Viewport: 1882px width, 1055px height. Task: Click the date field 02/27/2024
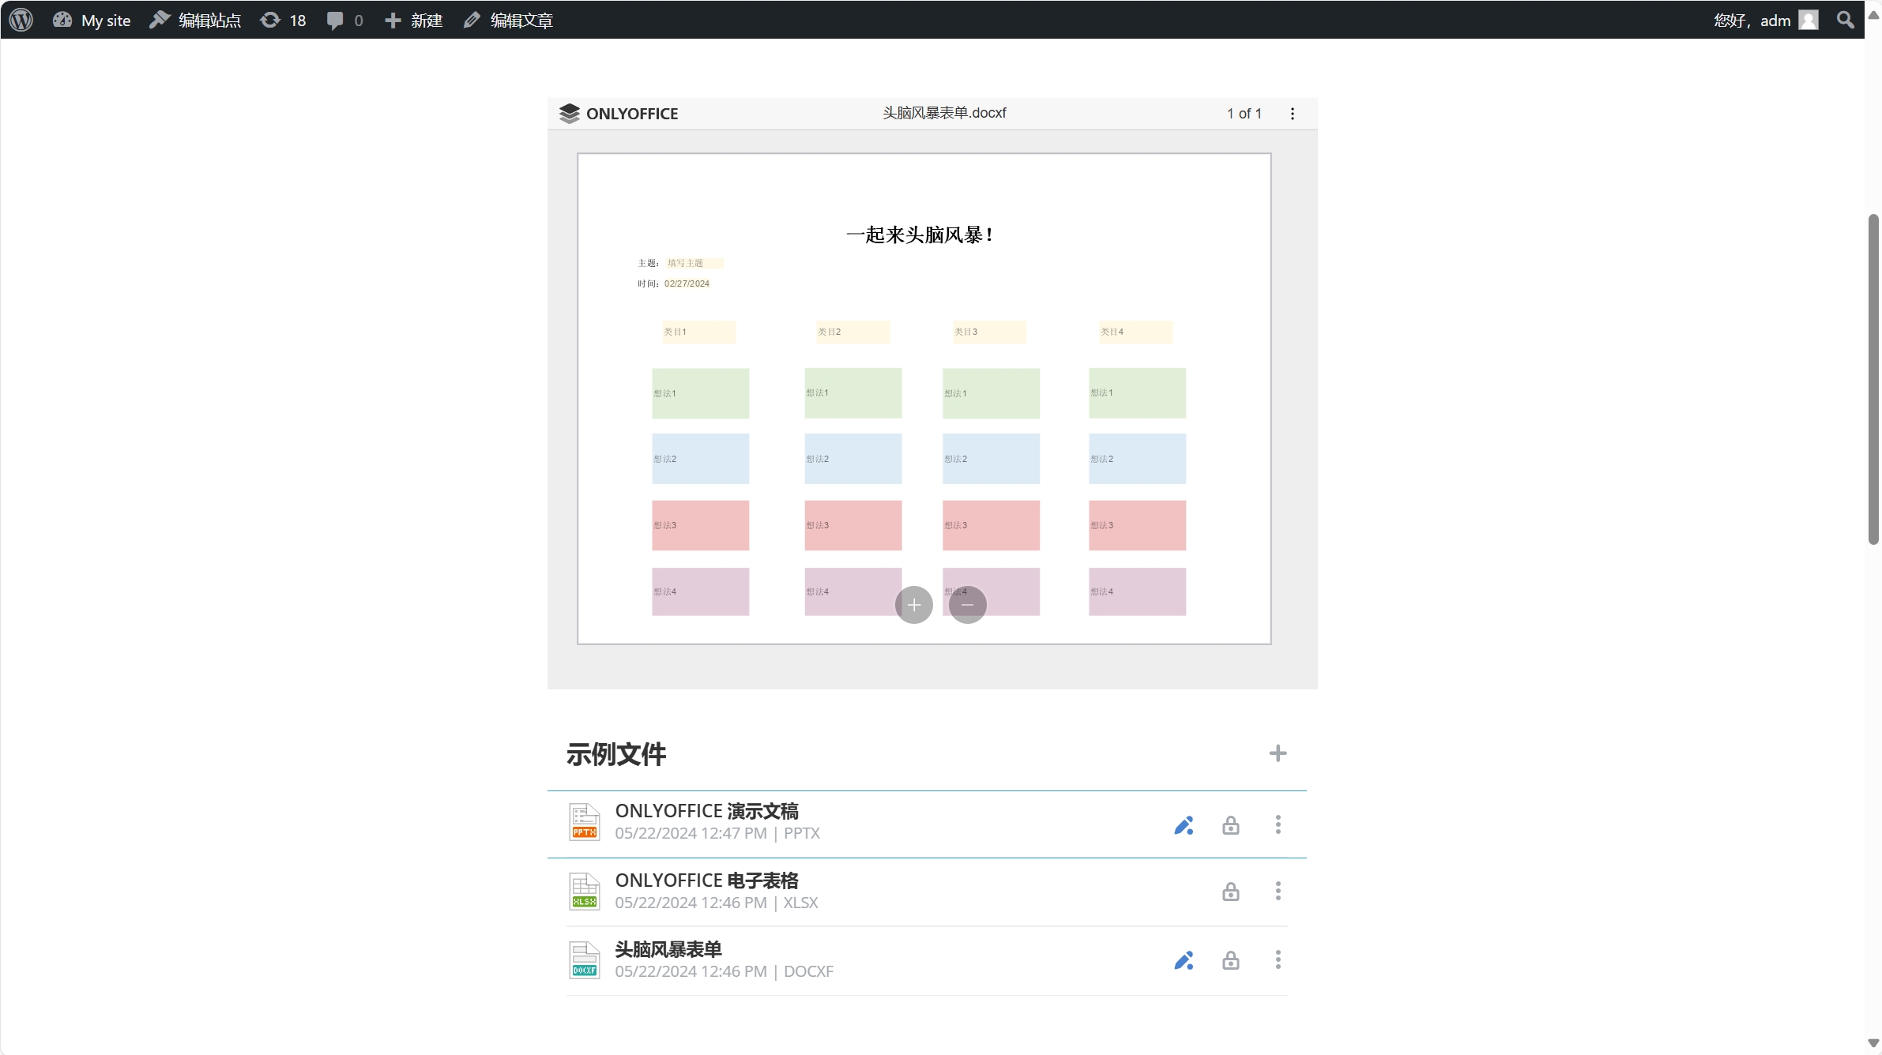[x=687, y=283]
